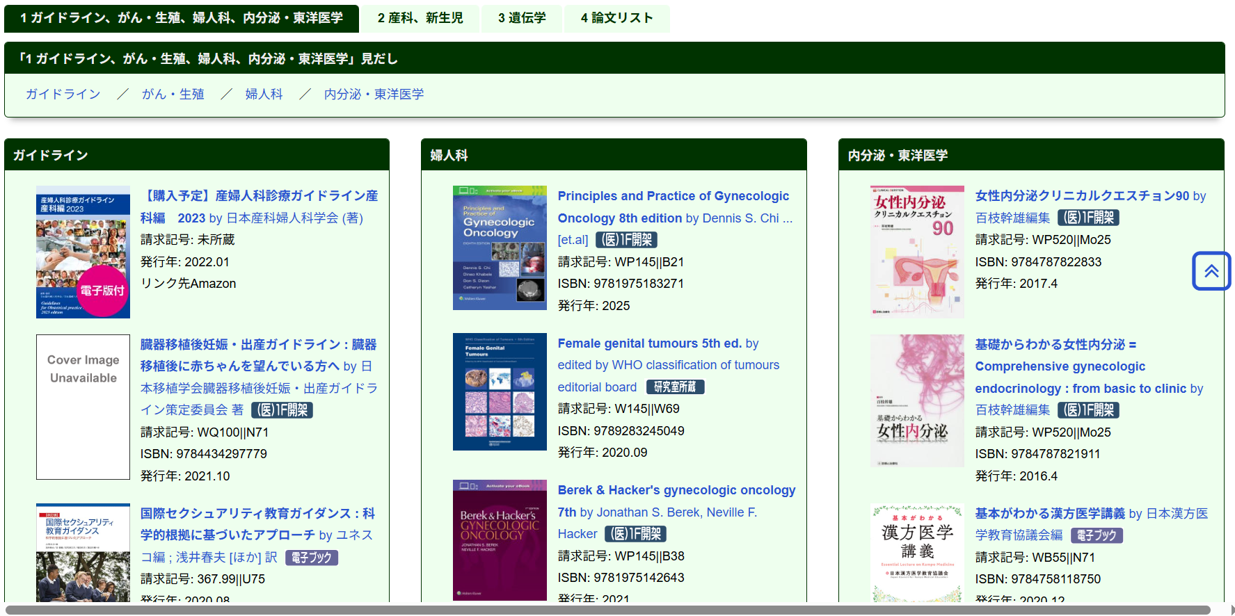
Task: Click (医)1F開架 badge on Berek & Hacker's entry
Action: pos(635,534)
